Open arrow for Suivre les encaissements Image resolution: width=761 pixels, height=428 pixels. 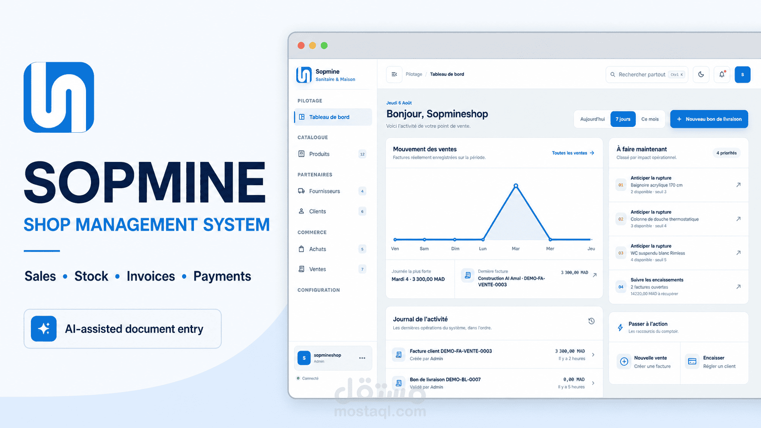(738, 287)
